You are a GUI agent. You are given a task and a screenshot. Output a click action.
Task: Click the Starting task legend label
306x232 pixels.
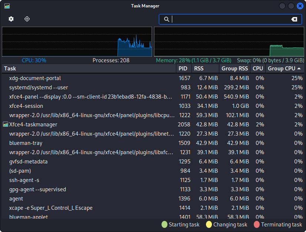point(184,225)
